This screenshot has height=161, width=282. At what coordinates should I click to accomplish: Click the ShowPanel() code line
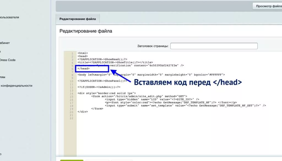tap(102, 81)
